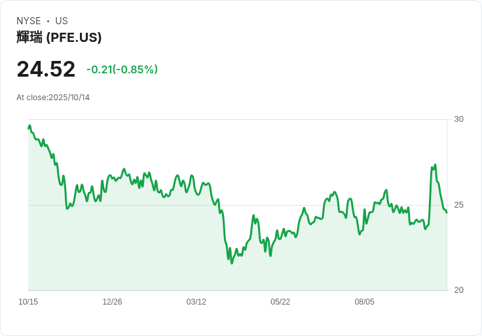Click the 20 y-axis label
The height and width of the screenshot is (336, 482).
coord(459,290)
